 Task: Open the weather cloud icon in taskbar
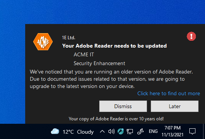(55, 131)
